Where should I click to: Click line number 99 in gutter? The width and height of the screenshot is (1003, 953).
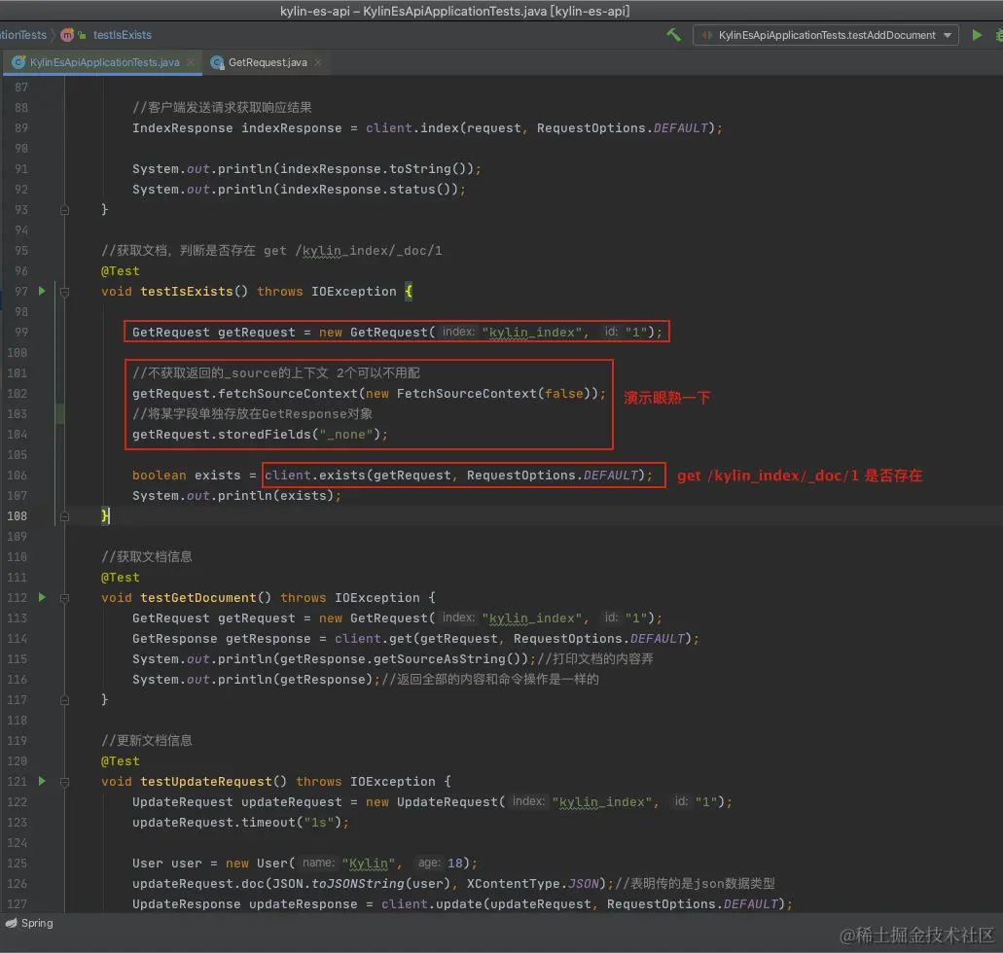click(x=21, y=332)
